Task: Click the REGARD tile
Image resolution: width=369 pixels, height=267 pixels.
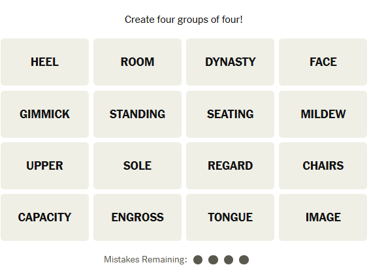Action: click(230, 166)
